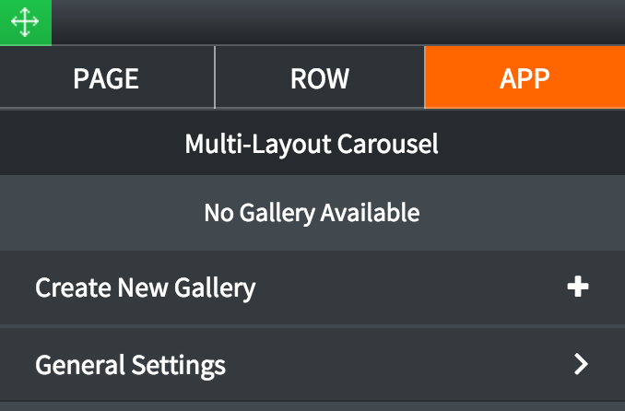Expand General Settings via right chevron

point(580,364)
